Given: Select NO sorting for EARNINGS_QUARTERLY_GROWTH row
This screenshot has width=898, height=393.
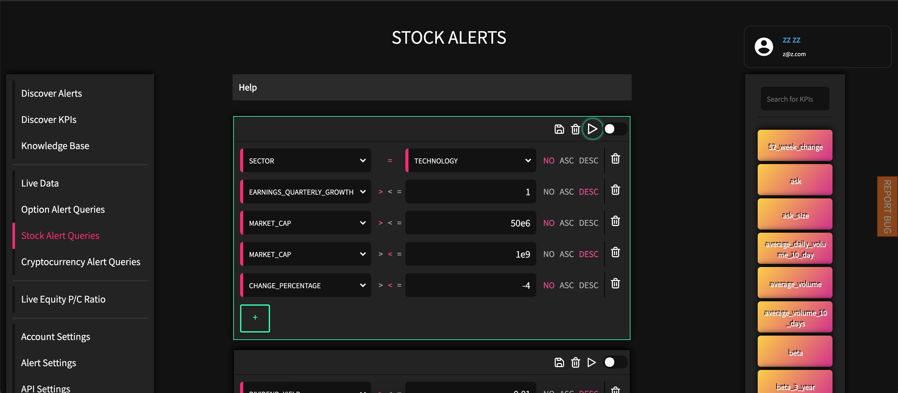Looking at the screenshot, I should point(549,192).
